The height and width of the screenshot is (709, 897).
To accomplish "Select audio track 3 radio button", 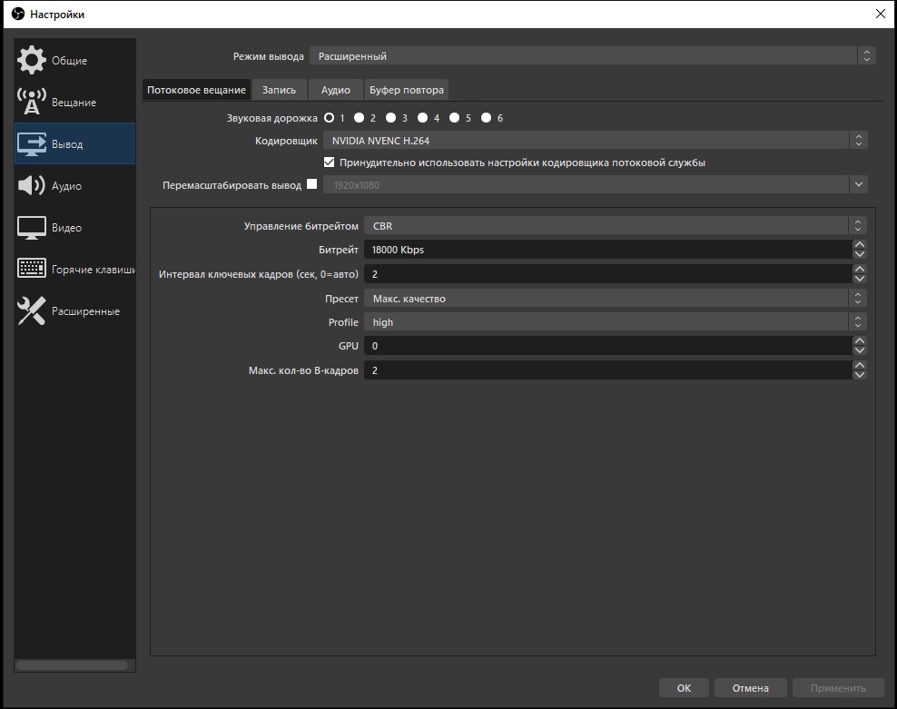I will pyautogui.click(x=390, y=117).
